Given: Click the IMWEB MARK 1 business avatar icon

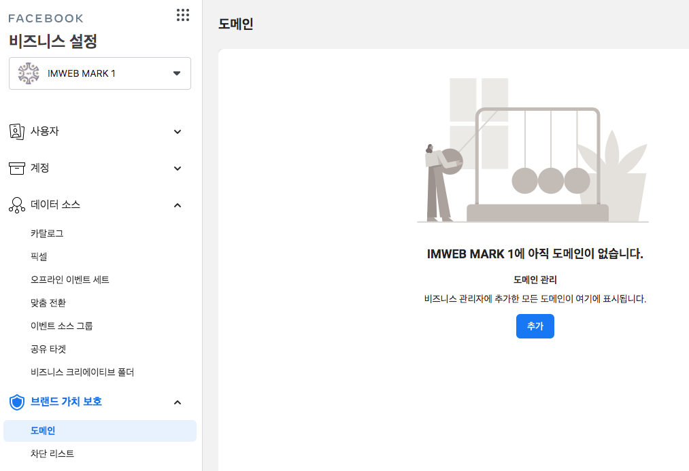Looking at the screenshot, I should coord(29,73).
